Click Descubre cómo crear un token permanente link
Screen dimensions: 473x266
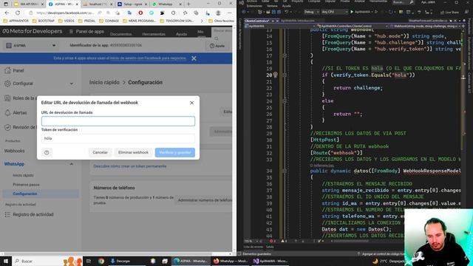pyautogui.click(x=130, y=166)
